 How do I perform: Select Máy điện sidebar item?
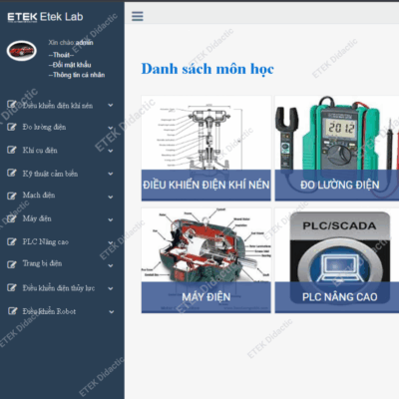(37, 218)
